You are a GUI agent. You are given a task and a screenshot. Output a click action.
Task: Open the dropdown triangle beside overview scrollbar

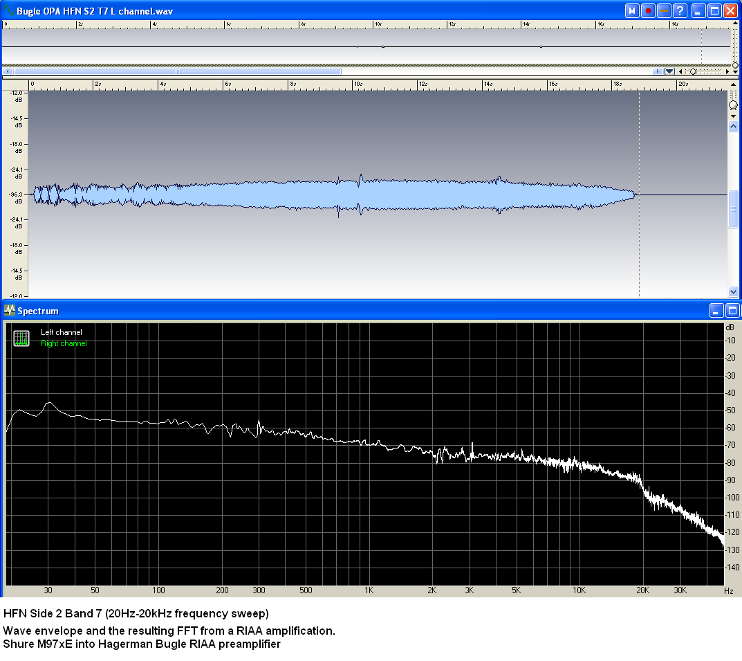coord(669,71)
